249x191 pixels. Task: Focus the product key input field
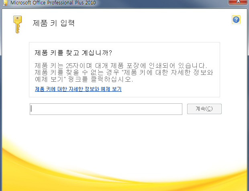click(106, 109)
